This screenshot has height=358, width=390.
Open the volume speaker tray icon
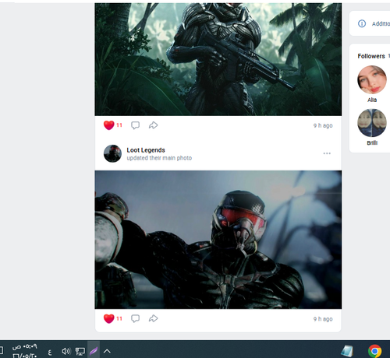click(66, 352)
